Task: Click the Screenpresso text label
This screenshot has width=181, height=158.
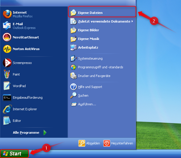Action: [22, 63]
